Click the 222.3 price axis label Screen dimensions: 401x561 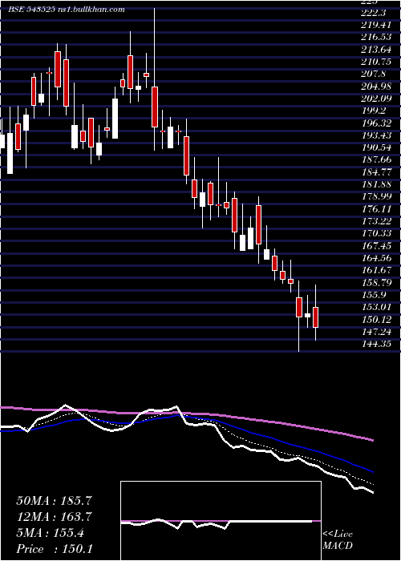coord(375,13)
